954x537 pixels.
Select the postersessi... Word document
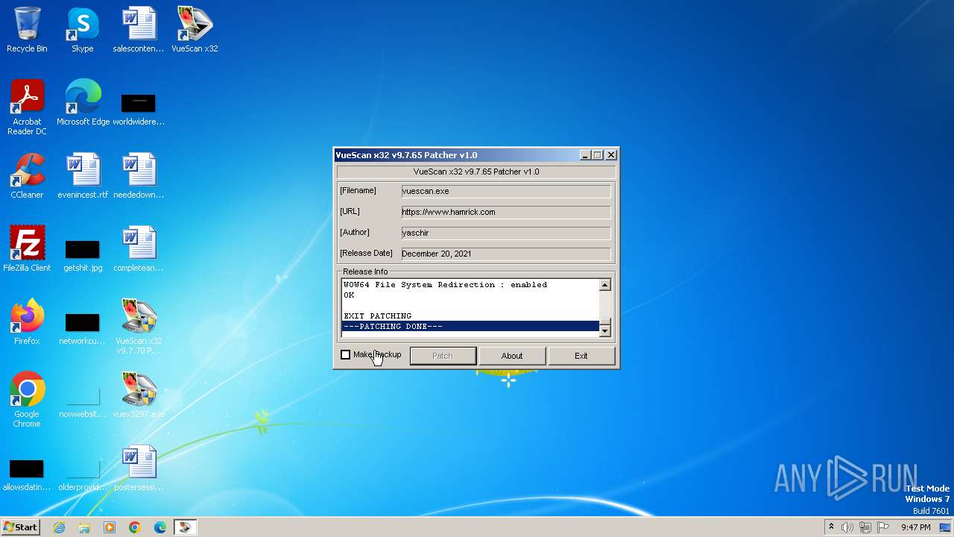click(139, 468)
